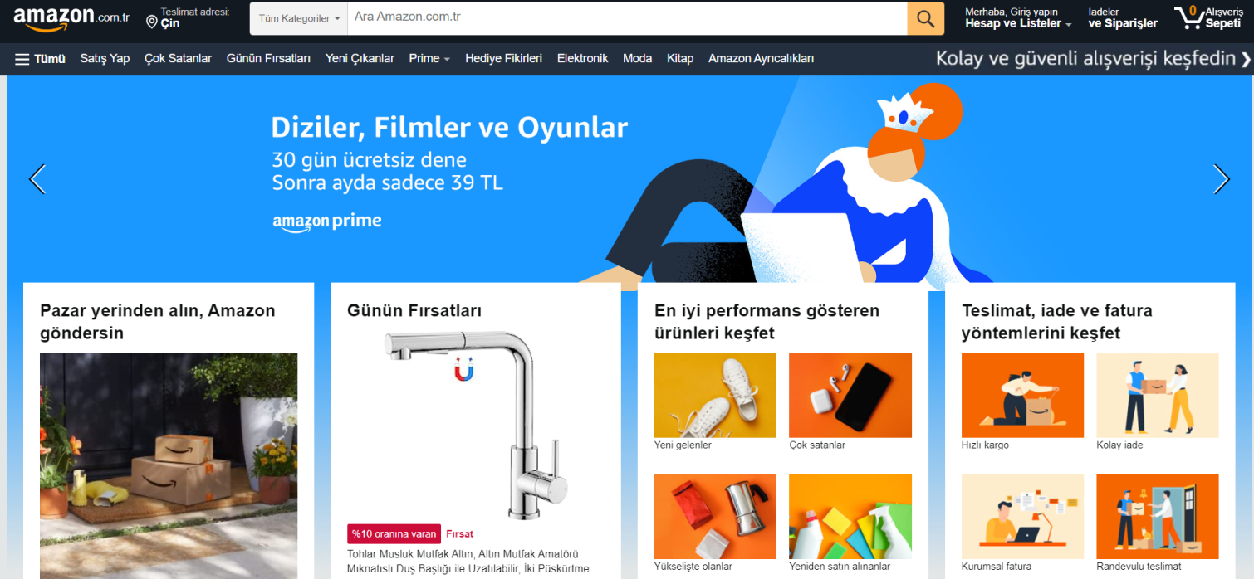The width and height of the screenshot is (1254, 579).
Task: Show the next banner slide arrow
Action: click(1221, 179)
